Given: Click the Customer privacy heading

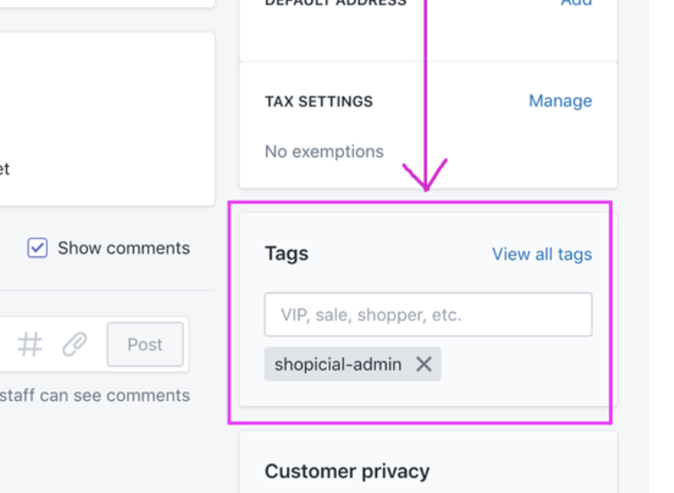Looking at the screenshot, I should tap(347, 471).
